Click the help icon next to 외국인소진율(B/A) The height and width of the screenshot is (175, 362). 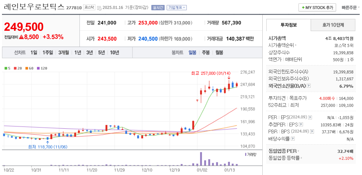(309, 86)
